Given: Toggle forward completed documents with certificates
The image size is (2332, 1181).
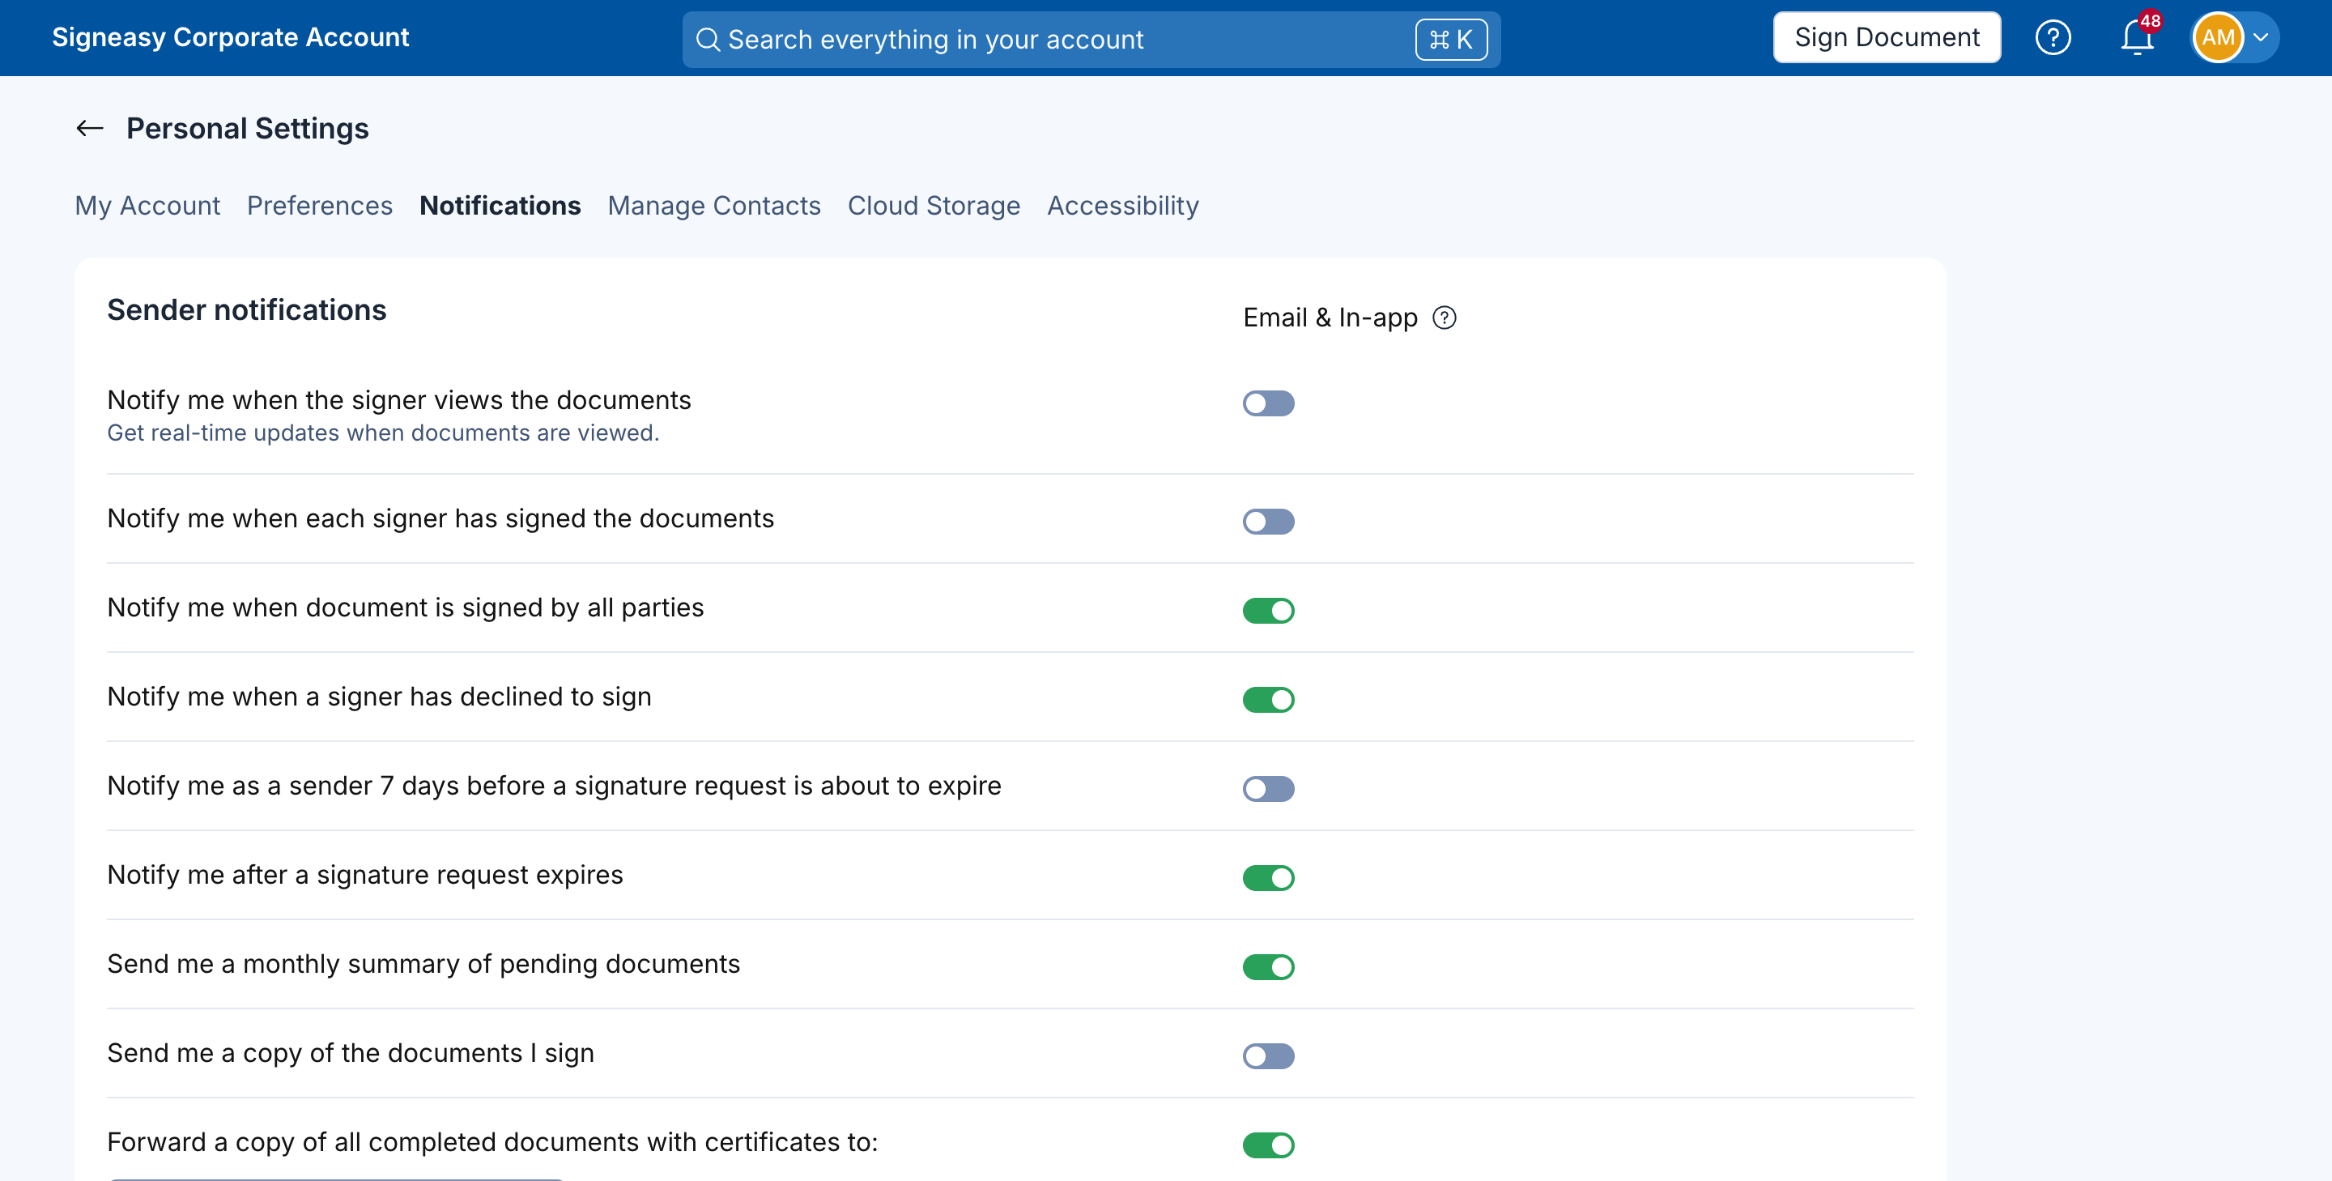Looking at the screenshot, I should (1268, 1145).
